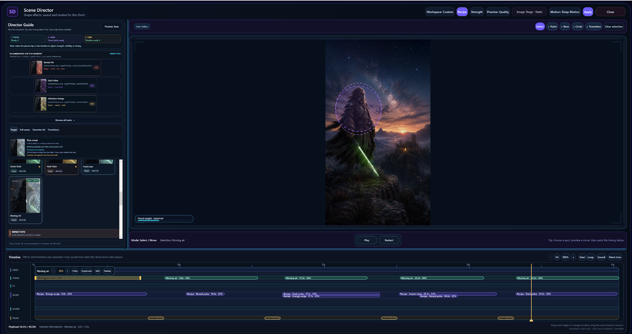Screen dimensions: 632x334
Task: Play the video preview
Action: click(x=366, y=240)
